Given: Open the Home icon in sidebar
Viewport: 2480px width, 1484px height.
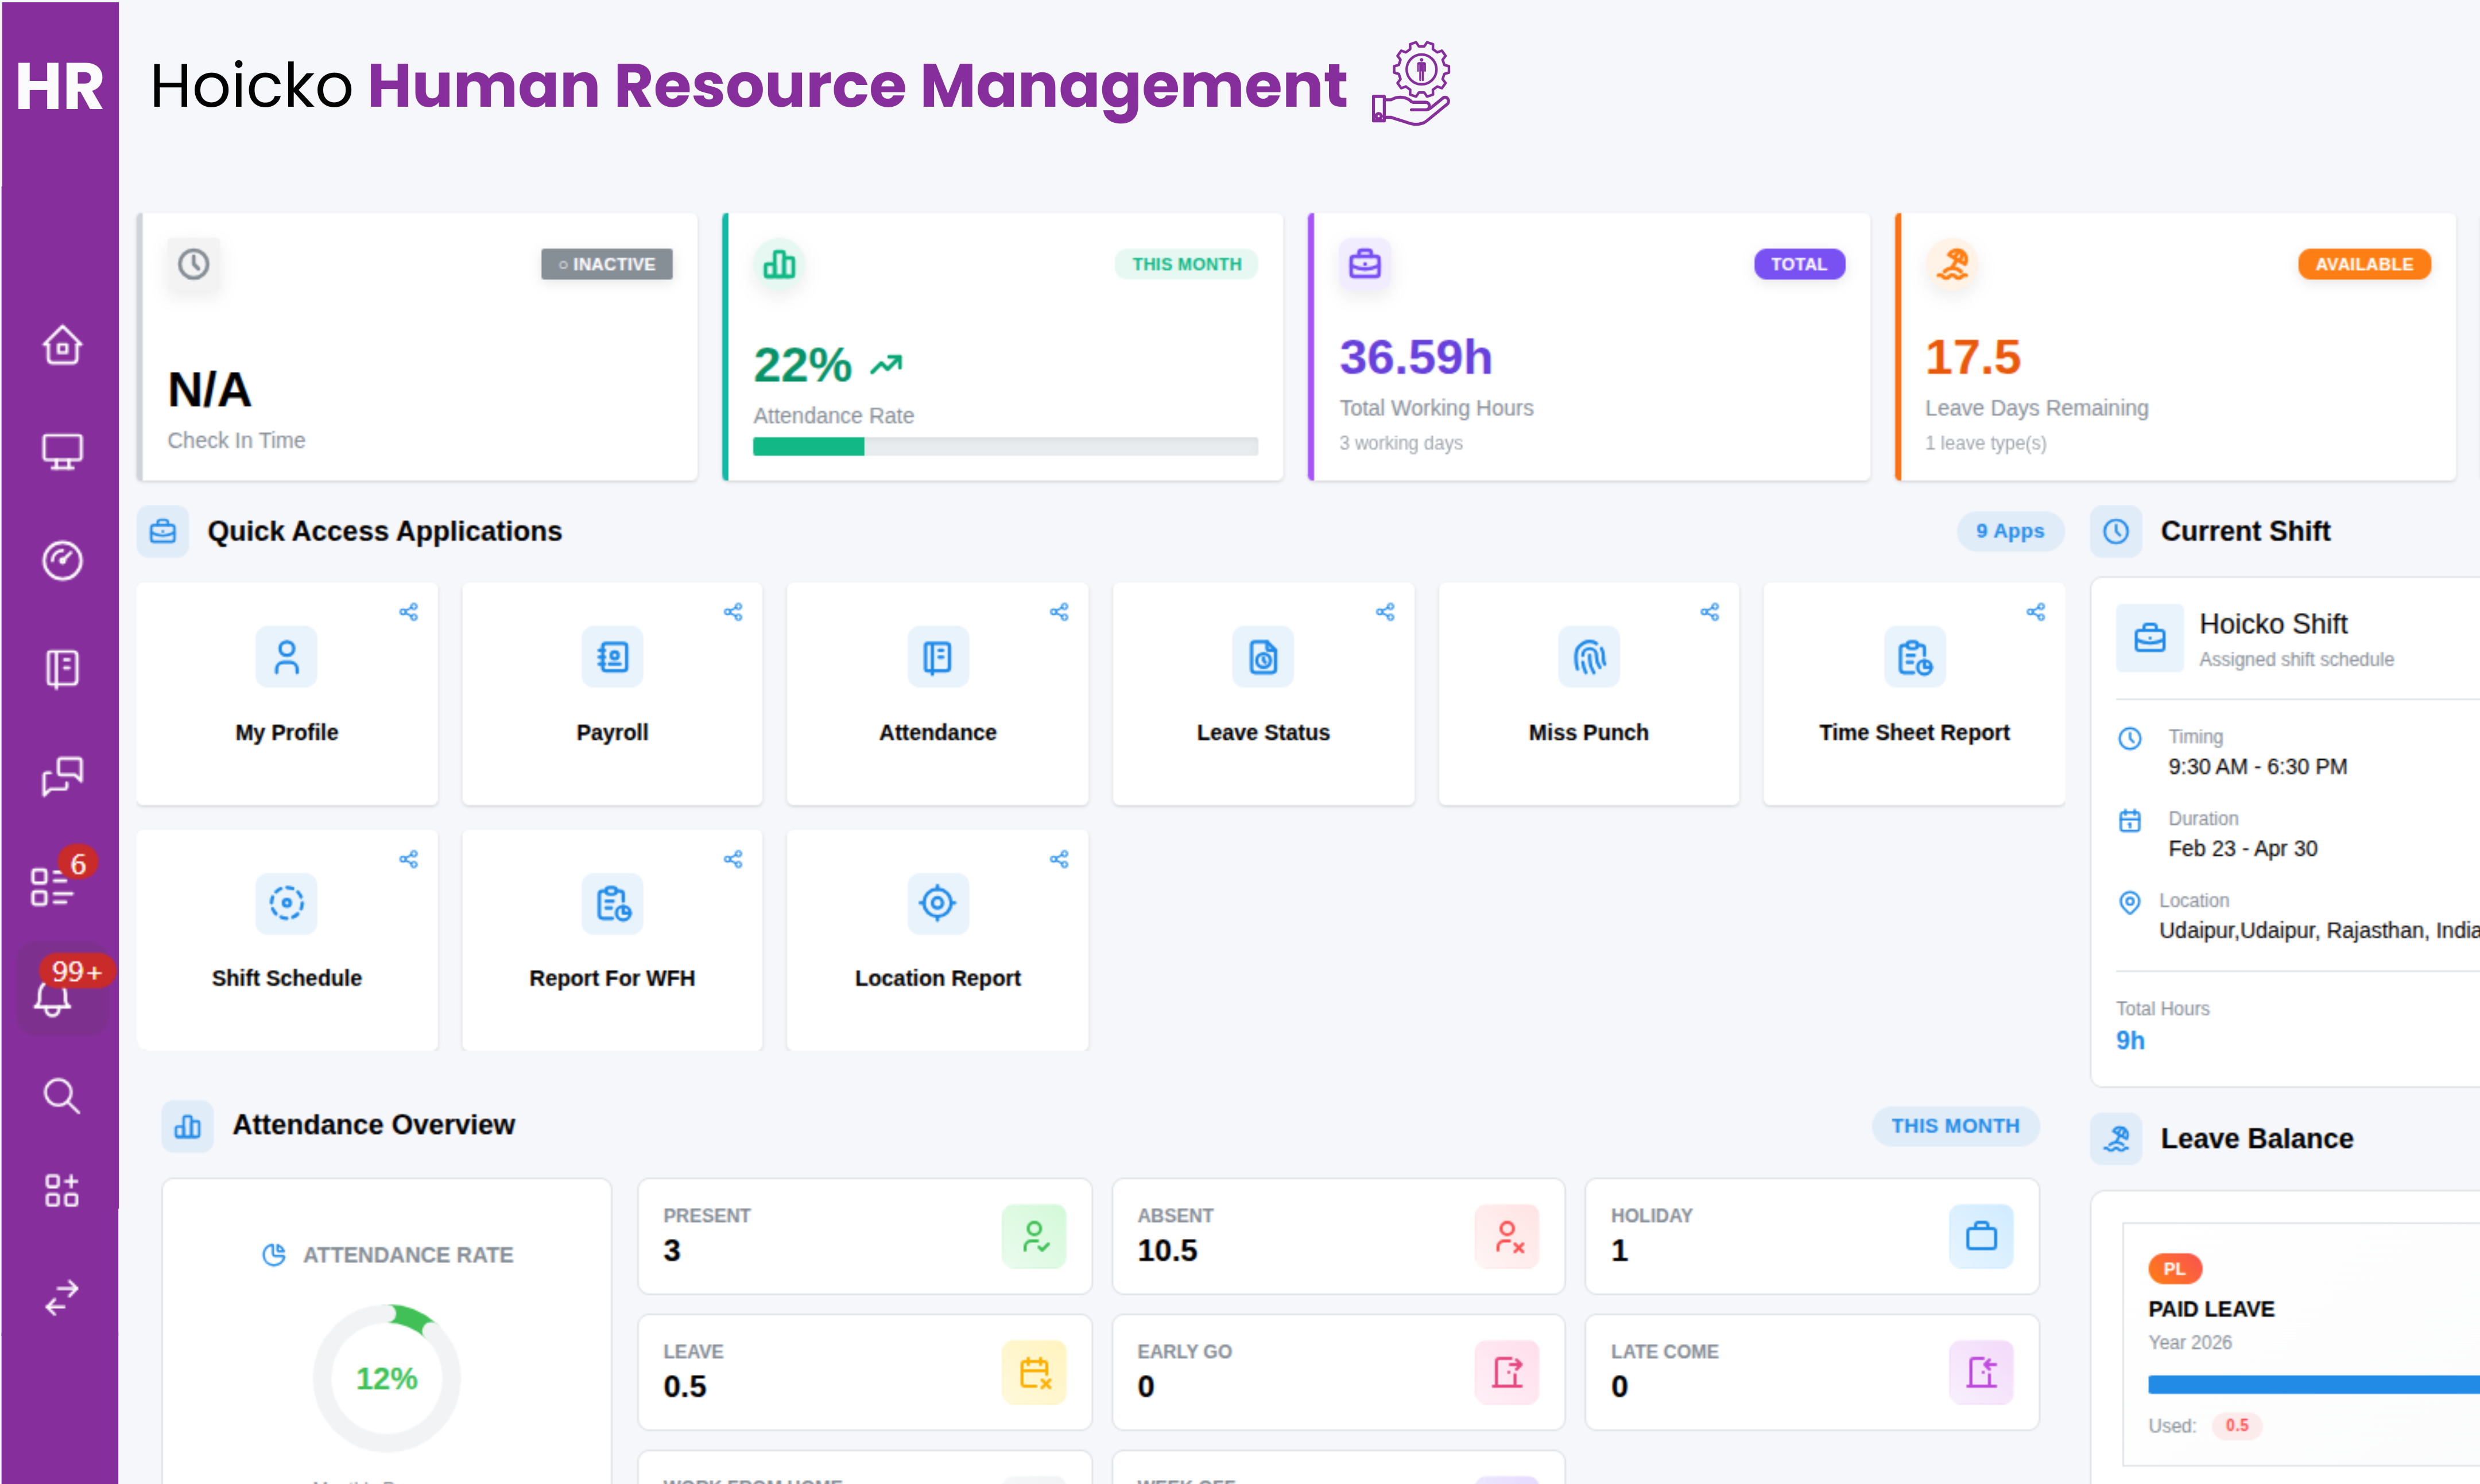Looking at the screenshot, I should [62, 346].
